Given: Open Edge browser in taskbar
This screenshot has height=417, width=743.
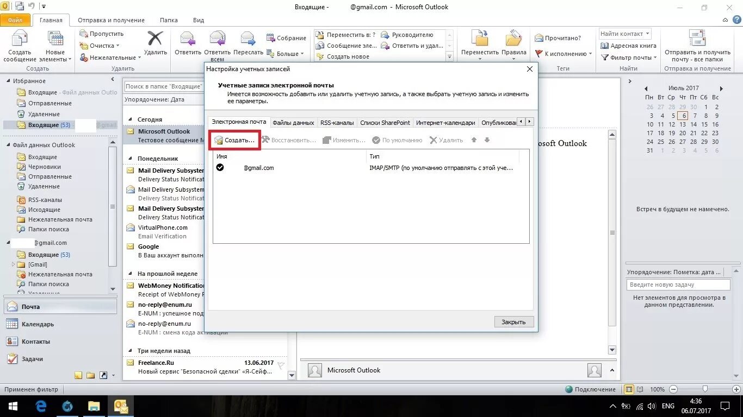Looking at the screenshot, I should point(41,406).
